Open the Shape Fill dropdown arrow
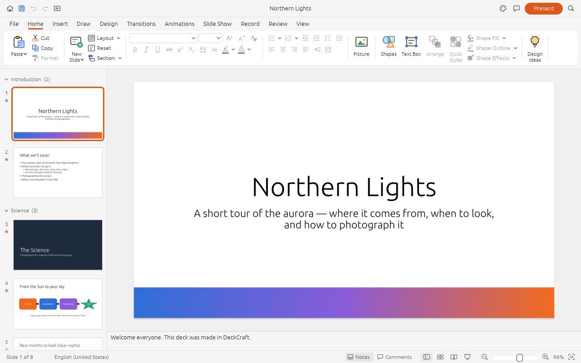The height and width of the screenshot is (363, 581). coord(504,38)
